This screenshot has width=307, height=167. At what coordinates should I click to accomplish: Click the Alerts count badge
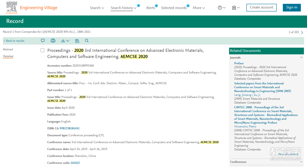tap(156, 6)
